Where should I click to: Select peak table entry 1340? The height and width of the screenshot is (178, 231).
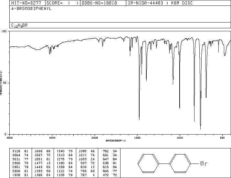point(60,151)
